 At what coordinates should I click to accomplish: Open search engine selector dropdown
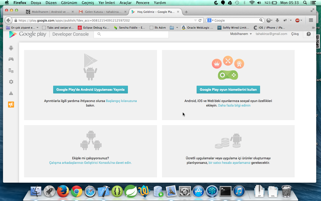pyautogui.click(x=210, y=20)
